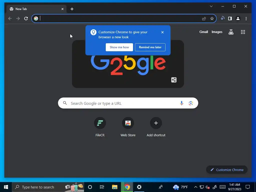Open the touch keyboard tray icon
The height and width of the screenshot is (192, 256).
[222, 187]
